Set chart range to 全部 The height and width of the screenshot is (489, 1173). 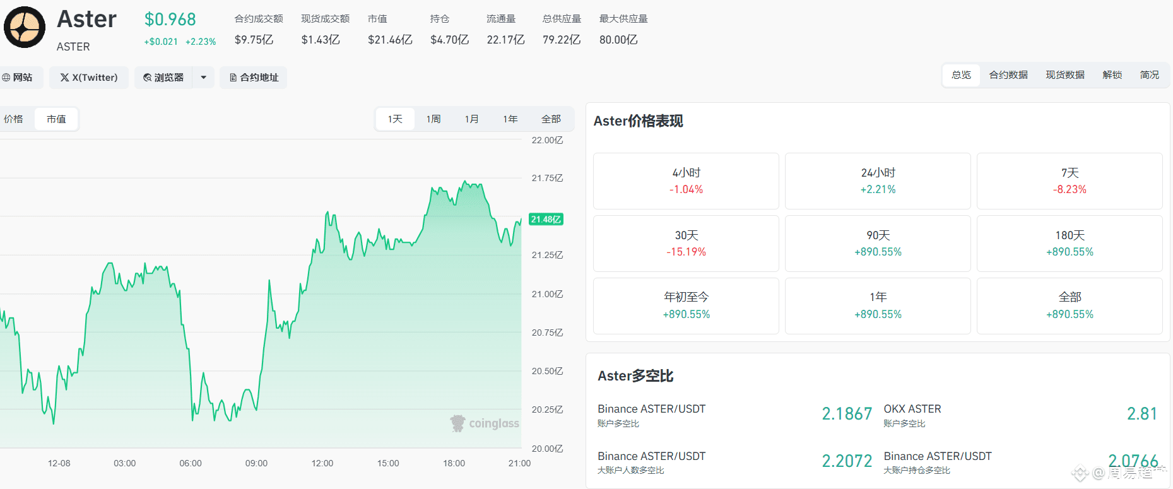coord(551,119)
